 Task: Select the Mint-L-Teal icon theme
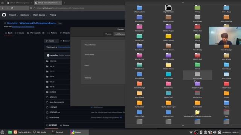pyautogui.click(x=139, y=37)
